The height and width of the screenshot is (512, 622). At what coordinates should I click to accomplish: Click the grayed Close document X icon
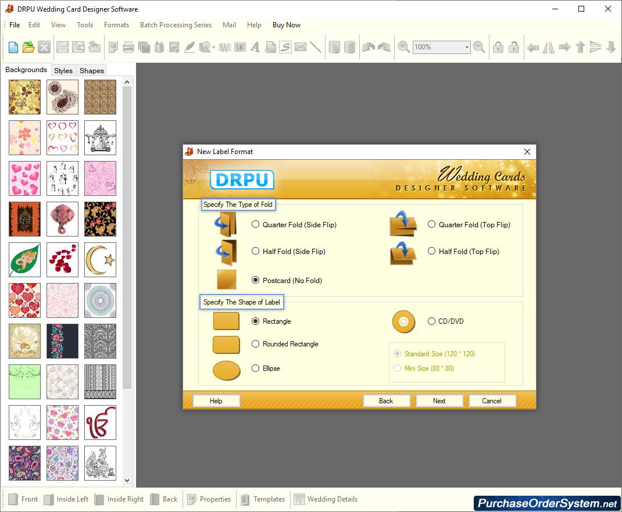click(x=44, y=47)
